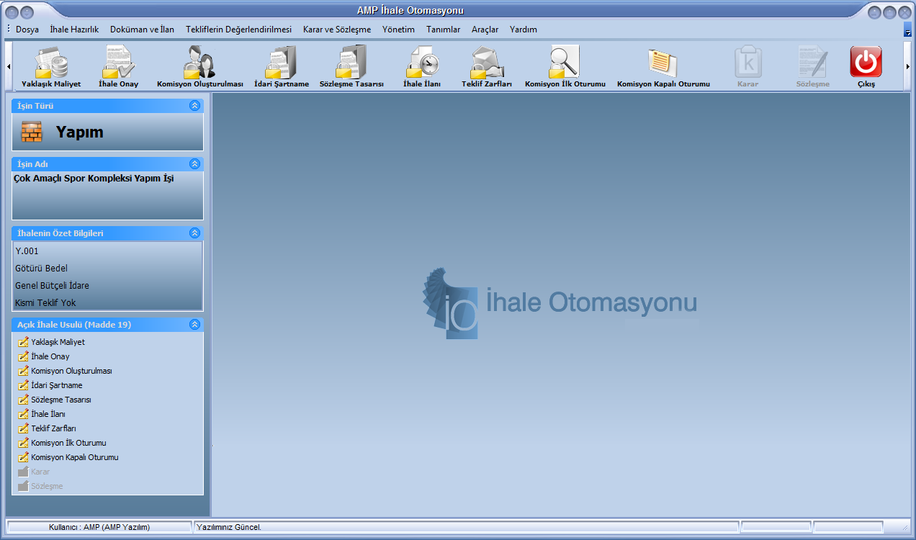The width and height of the screenshot is (916, 540).
Task: Collapse the Açık İhale Usulü panel
Action: 194,325
